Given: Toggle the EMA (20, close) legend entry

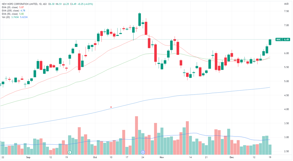Looking at the screenshot, I should (13, 7).
